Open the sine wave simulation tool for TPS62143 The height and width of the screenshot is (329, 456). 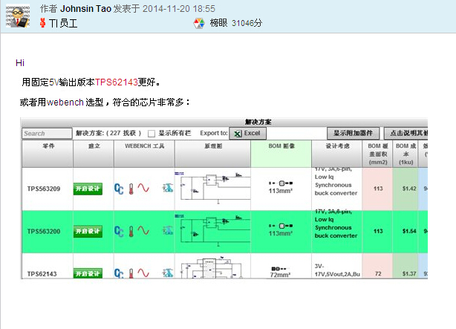(x=143, y=273)
